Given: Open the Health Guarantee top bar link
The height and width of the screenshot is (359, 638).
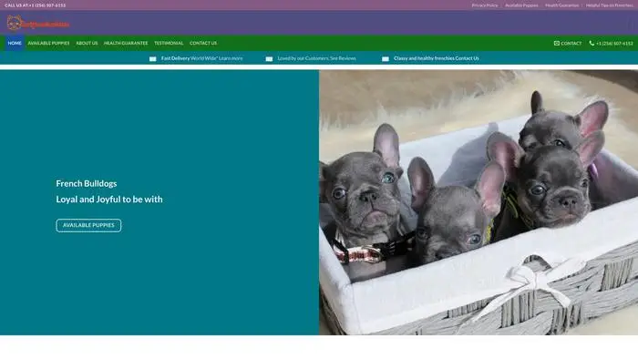Looking at the screenshot, I should click(x=562, y=5).
